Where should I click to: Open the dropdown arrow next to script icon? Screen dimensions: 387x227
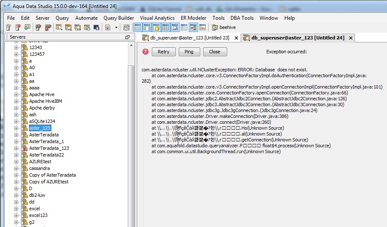coord(116,27)
